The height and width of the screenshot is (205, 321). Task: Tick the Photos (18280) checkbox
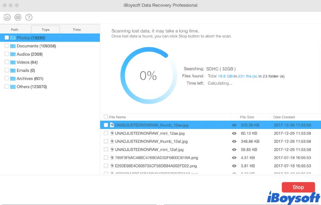pos(7,38)
